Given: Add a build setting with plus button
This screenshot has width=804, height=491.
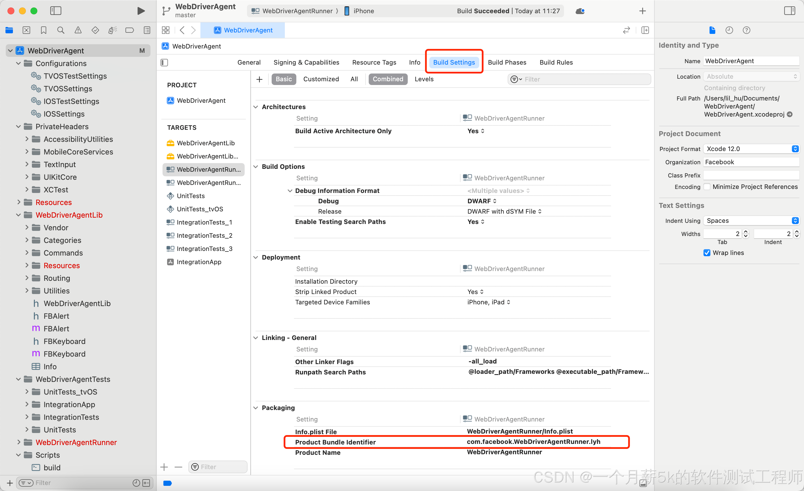Looking at the screenshot, I should pos(259,79).
